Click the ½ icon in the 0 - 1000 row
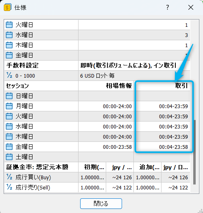 (9, 76)
